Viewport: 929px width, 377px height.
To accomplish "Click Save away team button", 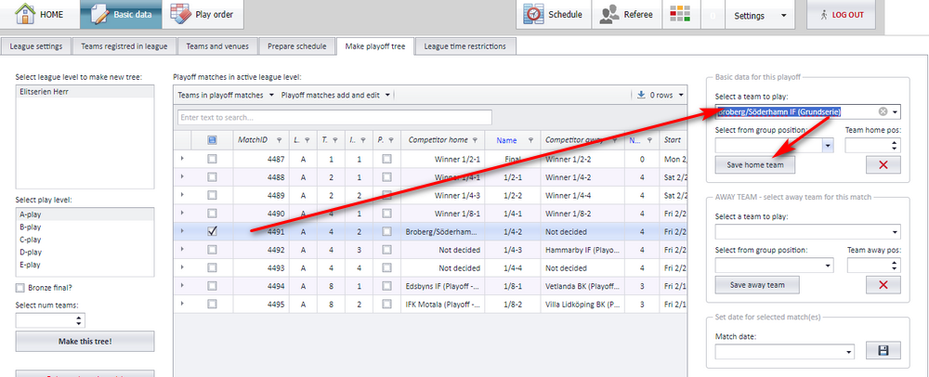I will (757, 285).
